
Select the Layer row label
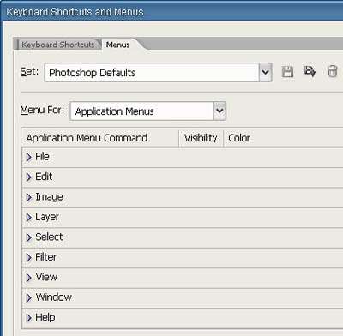[47, 217]
